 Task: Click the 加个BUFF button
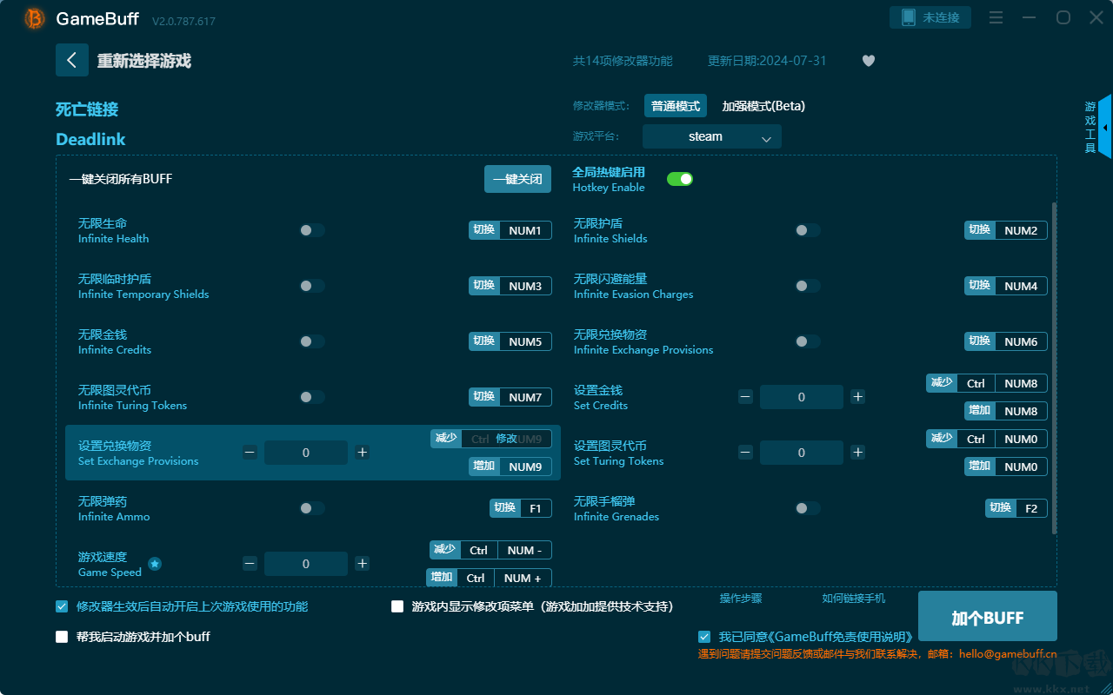pos(988,618)
